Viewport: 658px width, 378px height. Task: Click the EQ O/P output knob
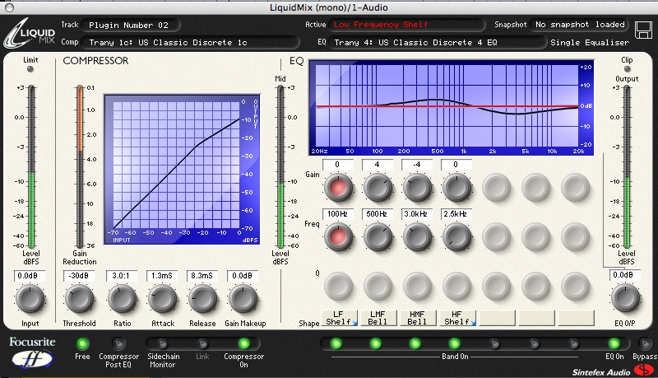[625, 298]
